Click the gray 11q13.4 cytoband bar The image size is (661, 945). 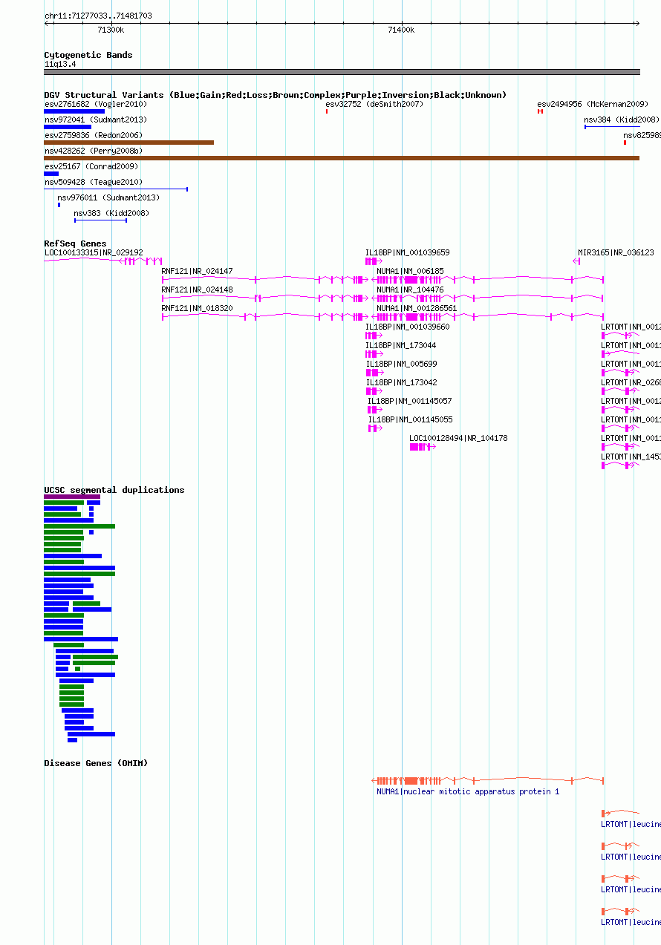pos(342,72)
